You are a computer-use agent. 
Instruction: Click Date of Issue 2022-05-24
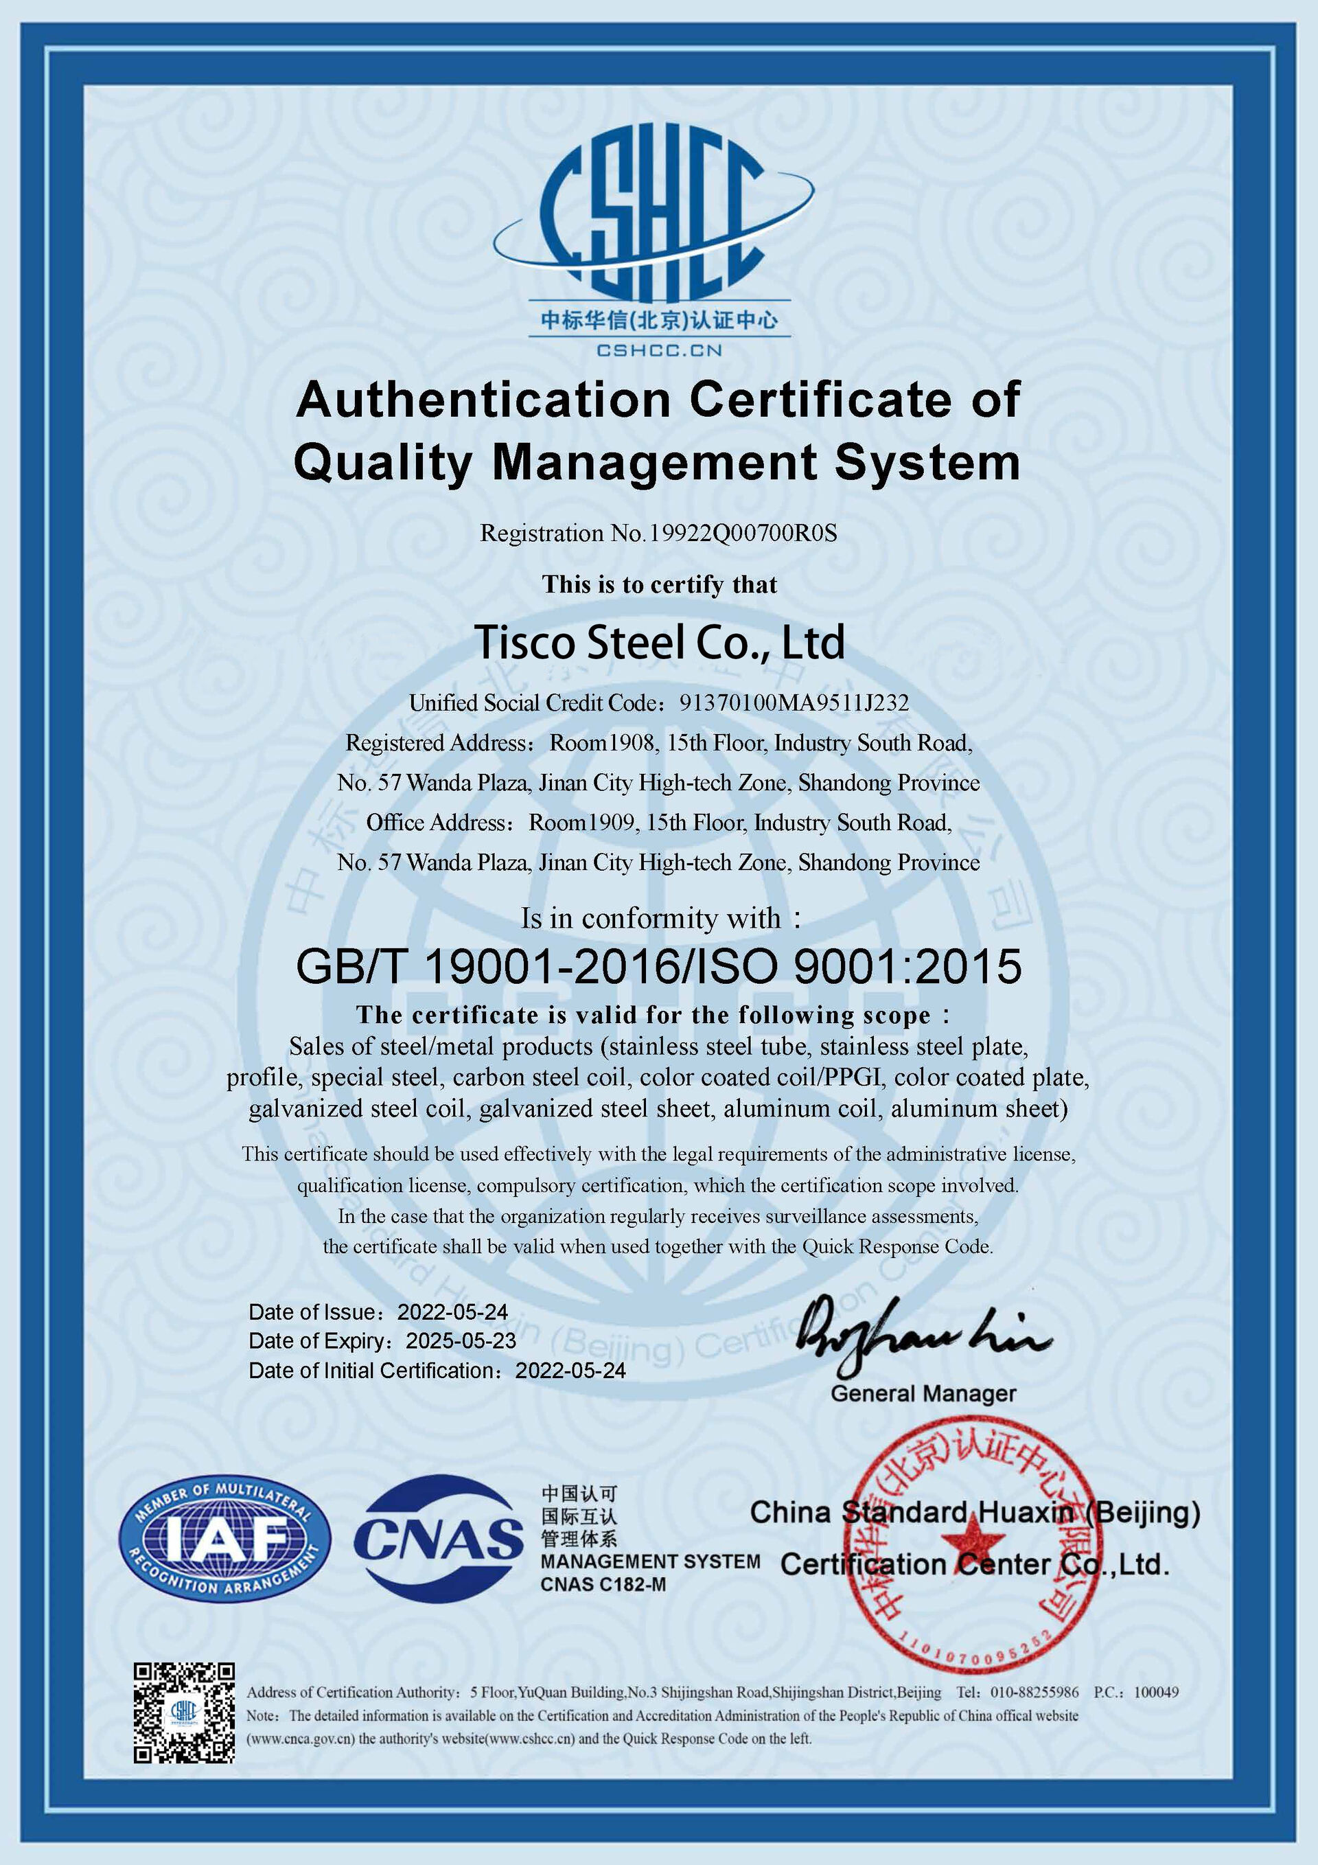378,1312
